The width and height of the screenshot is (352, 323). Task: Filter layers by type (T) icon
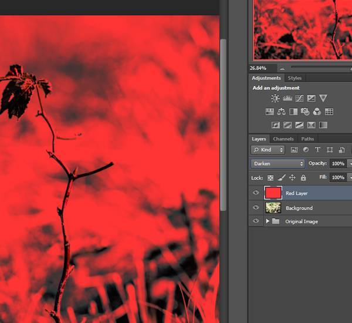click(x=318, y=150)
